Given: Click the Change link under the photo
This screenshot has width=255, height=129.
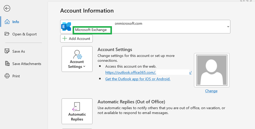Looking at the screenshot, I should pyautogui.click(x=211, y=91).
